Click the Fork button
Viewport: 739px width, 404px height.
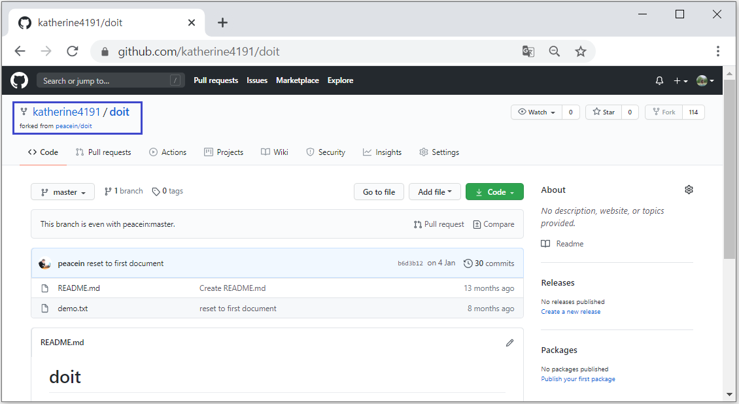[x=664, y=112]
